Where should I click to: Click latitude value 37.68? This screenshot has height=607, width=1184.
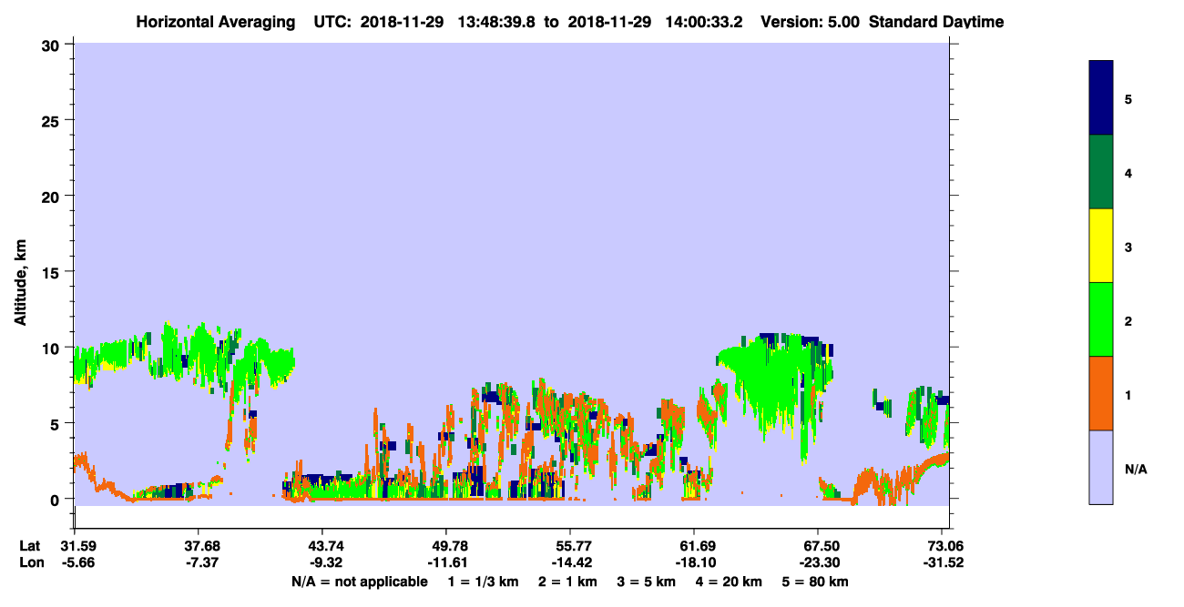click(199, 546)
